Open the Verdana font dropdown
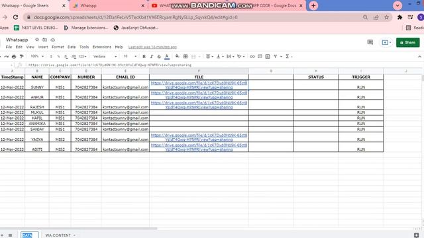Image resolution: width=424 pixels, height=238 pixels. [105, 56]
